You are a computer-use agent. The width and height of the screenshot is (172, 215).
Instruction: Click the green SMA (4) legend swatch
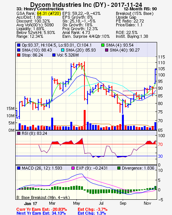[x=103, y=45]
